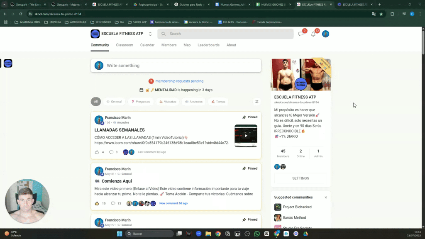Screen dimensions: 425x239
Task: Open comments on LLAMADAS SEMANALES post
Action: point(111,152)
